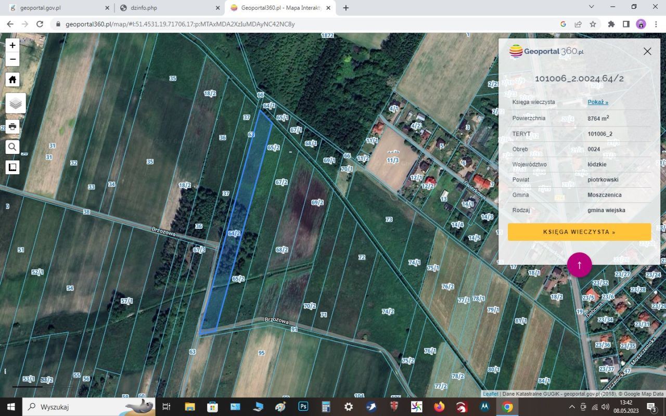This screenshot has height=416, width=666.
Task: Open the base map switcher icon
Action: 12,166
